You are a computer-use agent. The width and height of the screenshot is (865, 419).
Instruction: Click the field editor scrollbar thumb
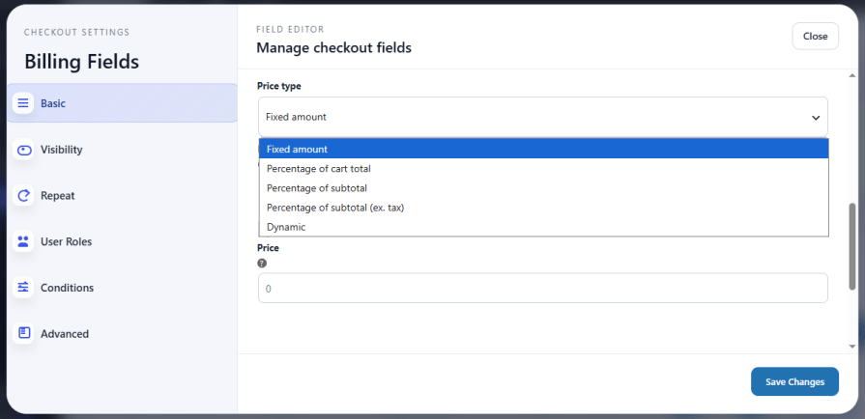852,246
